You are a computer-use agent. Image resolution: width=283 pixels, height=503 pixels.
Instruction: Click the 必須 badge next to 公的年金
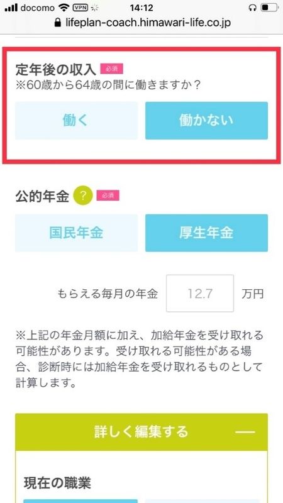pos(108,196)
